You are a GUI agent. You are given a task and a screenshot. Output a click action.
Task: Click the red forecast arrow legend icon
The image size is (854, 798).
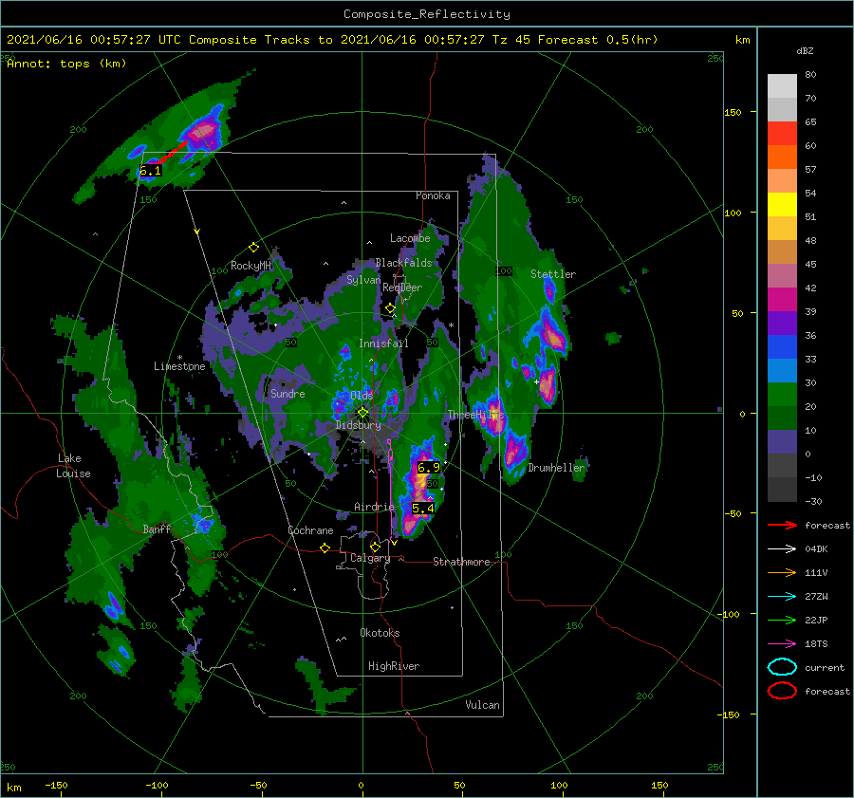coord(782,525)
